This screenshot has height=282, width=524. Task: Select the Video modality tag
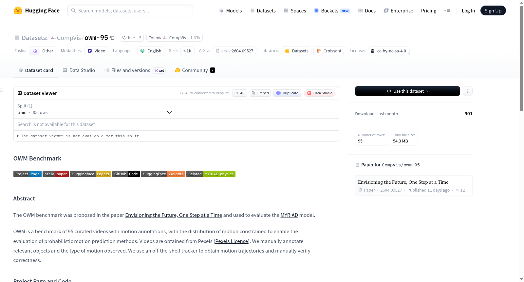96,51
